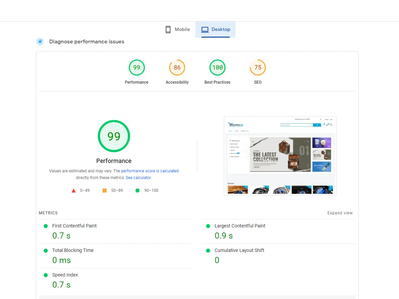Jump to Best Practices score gauge 100
Image resolution: width=399 pixels, height=299 pixels.
(217, 67)
